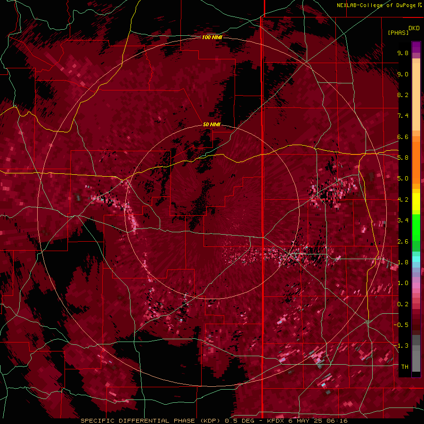Select the 1.0 value on color scale

tap(403, 283)
